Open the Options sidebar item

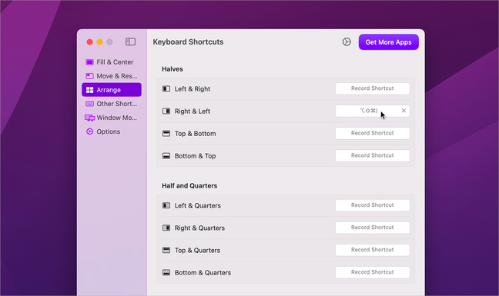[x=112, y=131]
